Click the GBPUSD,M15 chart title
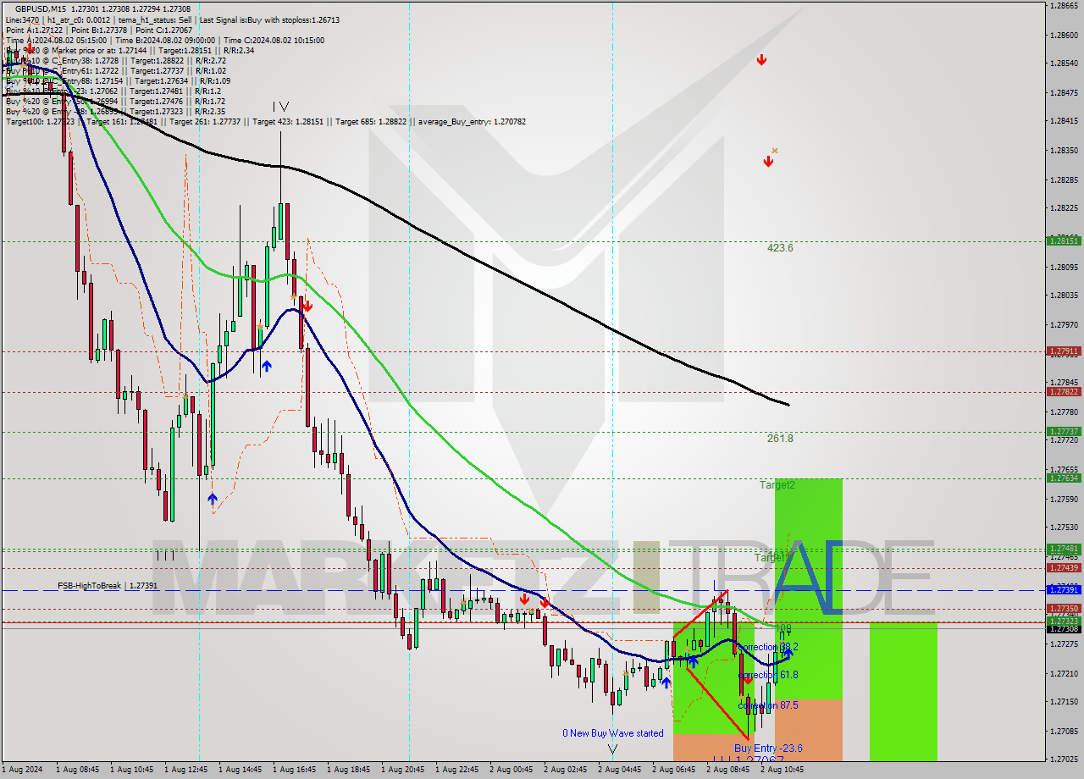The width and height of the screenshot is (1084, 779). pos(41,8)
